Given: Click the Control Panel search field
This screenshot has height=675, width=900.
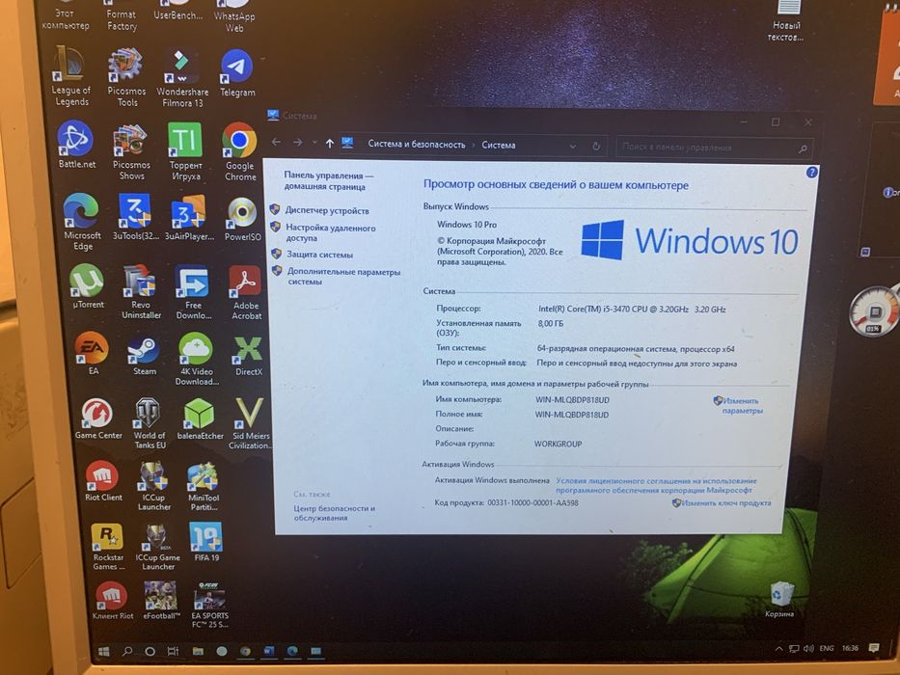Looking at the screenshot, I should coord(715,148).
